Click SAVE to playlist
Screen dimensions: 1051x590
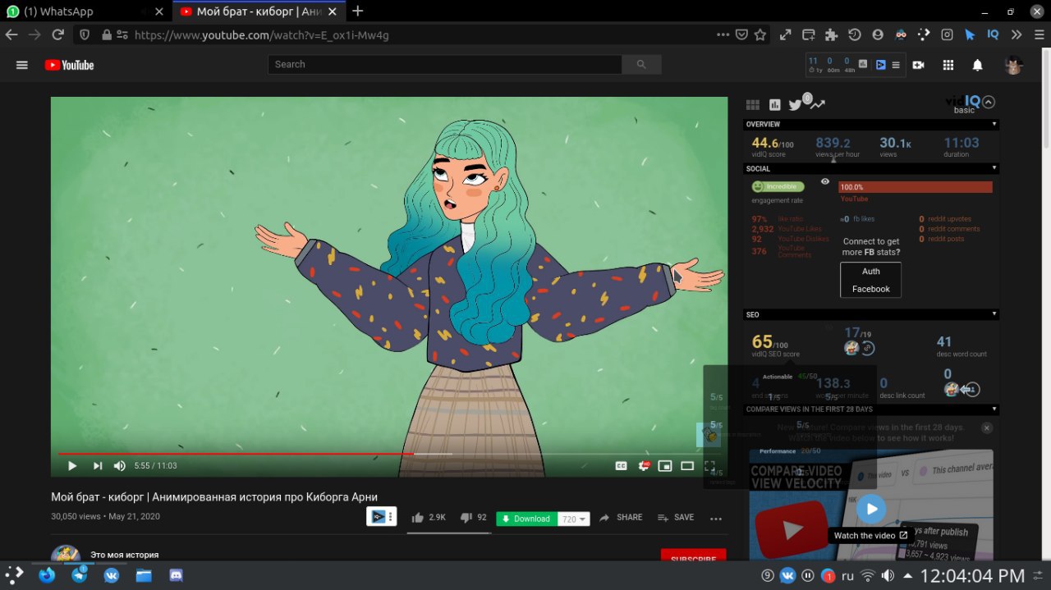(676, 518)
